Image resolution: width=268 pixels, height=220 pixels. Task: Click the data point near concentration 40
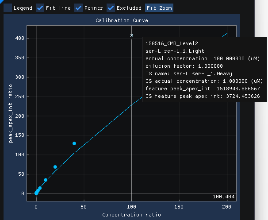(x=74, y=143)
